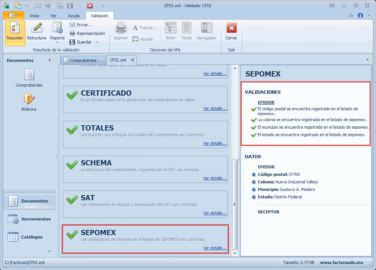
Task: Switch to the Inicio ribbon tab
Action: (35, 16)
